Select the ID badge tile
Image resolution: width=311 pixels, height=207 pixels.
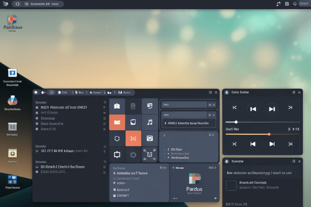pyautogui.click(x=133, y=106)
